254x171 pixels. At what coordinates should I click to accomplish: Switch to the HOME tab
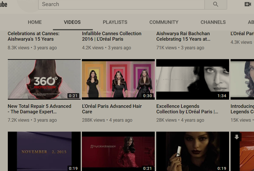click(35, 22)
